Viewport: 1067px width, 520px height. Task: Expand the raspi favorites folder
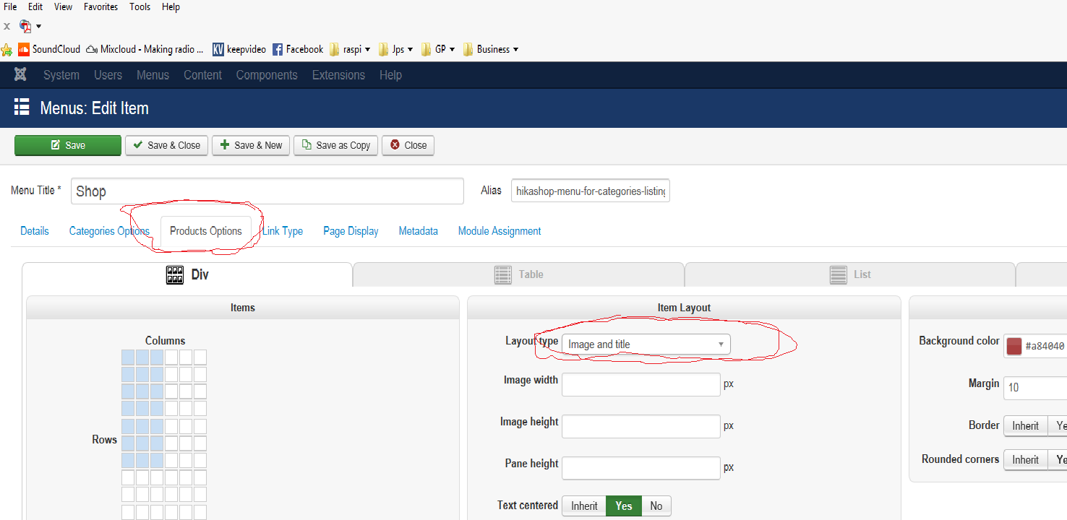(x=350, y=49)
